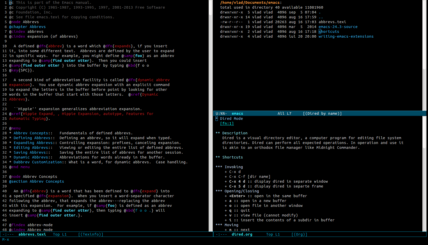Collapse the '* Dired Mode' org heading
The width and height of the screenshot is (428, 245).
tap(229, 119)
